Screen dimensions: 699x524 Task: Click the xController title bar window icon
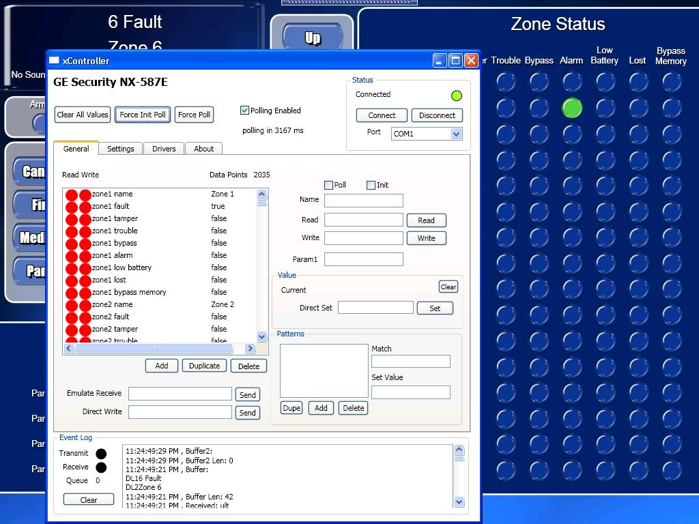click(x=54, y=60)
